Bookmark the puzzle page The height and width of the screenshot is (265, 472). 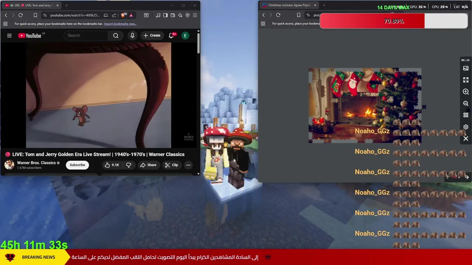(x=298, y=15)
